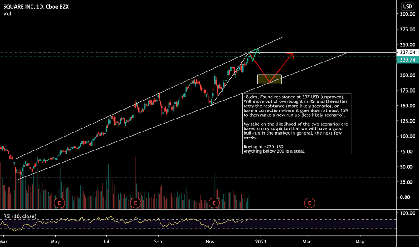
Task: Click the 'Buying at <225 USD' note line
Action: 263,146
